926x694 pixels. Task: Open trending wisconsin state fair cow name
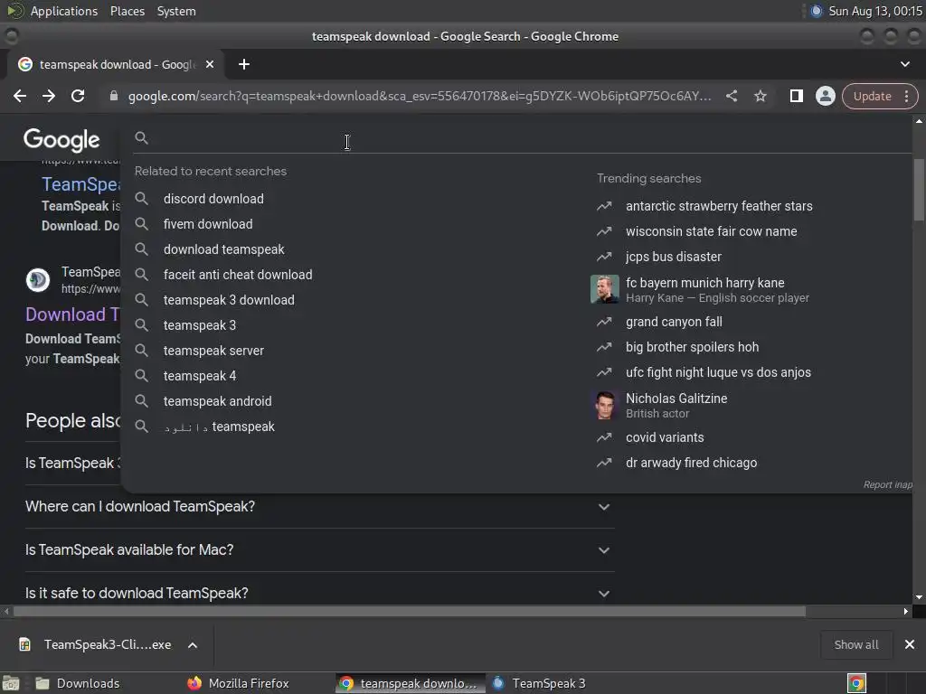tap(711, 232)
